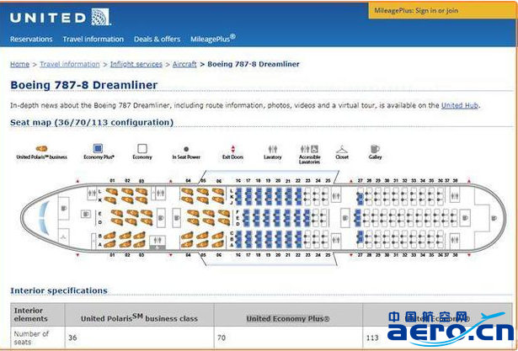
Task: Click the value 113 in seats row
Action: [372, 338]
